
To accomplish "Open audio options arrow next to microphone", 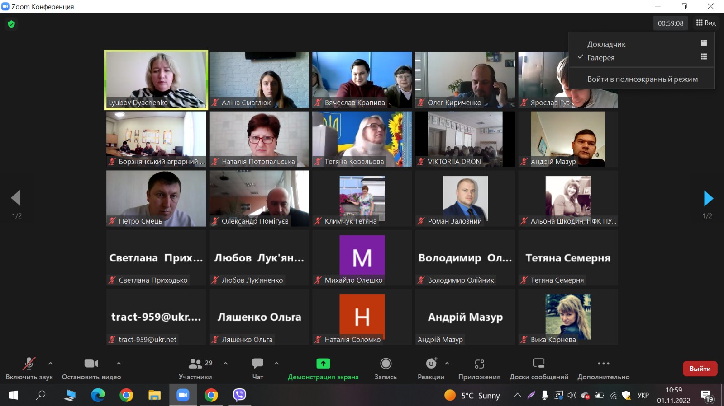I will pos(50,363).
